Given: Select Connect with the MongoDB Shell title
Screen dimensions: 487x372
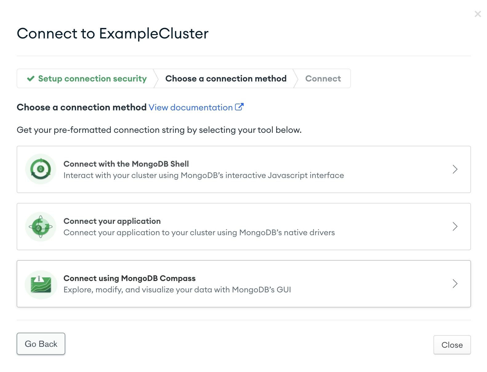Looking at the screenshot, I should pos(126,164).
